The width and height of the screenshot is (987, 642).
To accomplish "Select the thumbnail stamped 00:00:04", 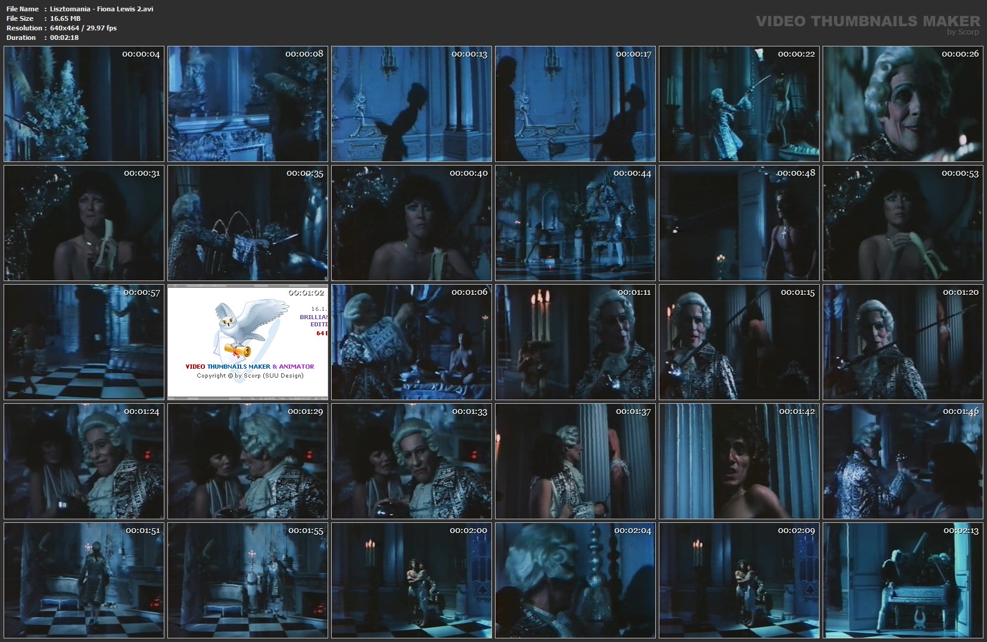I will click(84, 104).
